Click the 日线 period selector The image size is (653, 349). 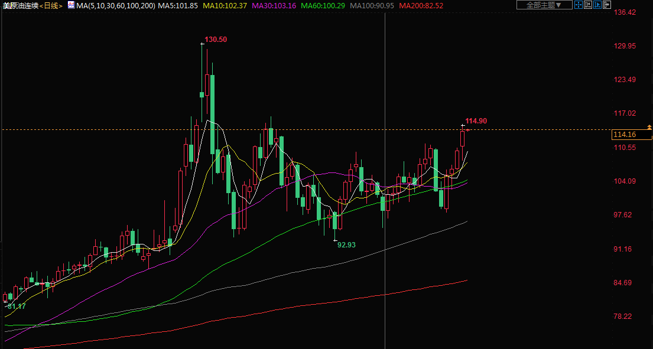pyautogui.click(x=51, y=5)
